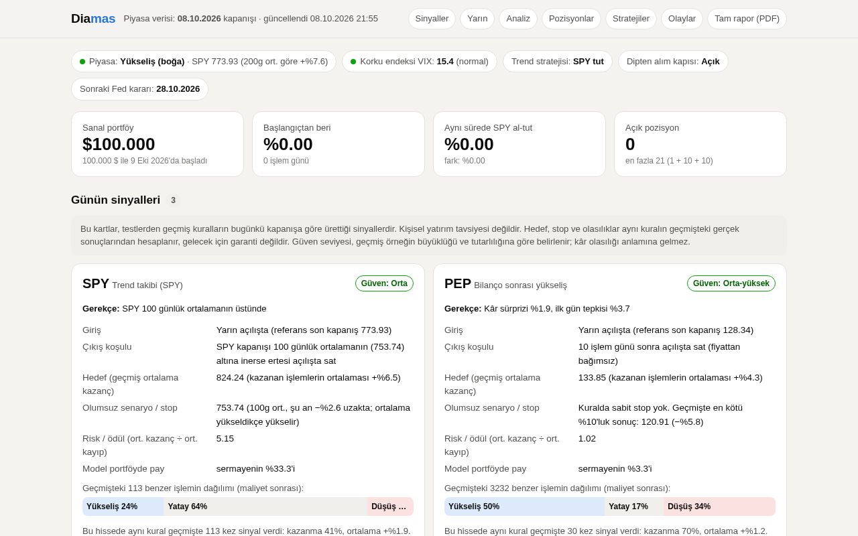Click the green VIX status dot

pyautogui.click(x=353, y=62)
